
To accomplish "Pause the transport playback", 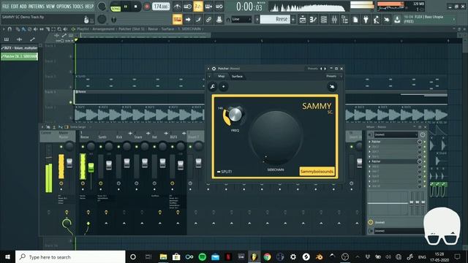I will coord(126,7).
